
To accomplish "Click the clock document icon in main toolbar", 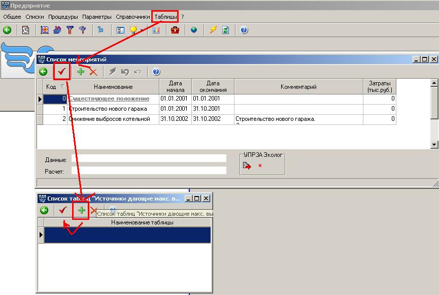I will click(x=25, y=30).
